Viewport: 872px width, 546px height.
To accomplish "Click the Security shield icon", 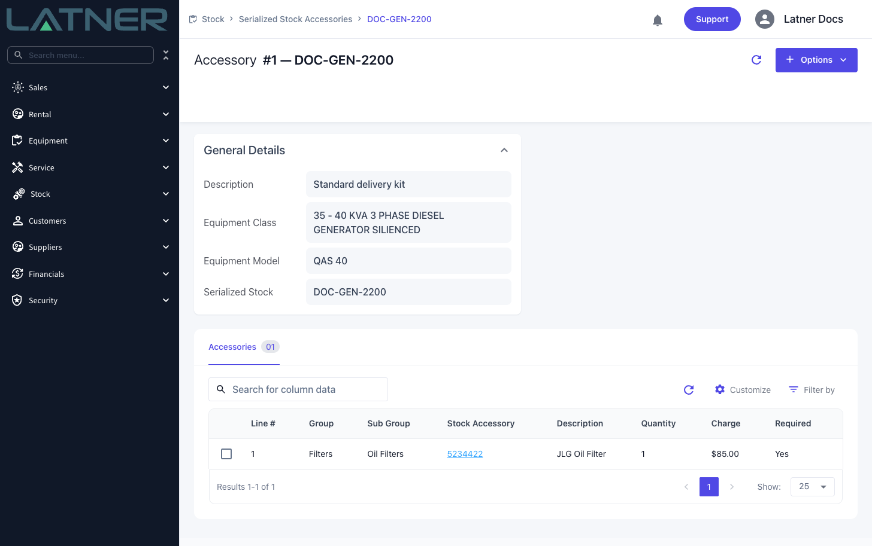I will pyautogui.click(x=17, y=300).
